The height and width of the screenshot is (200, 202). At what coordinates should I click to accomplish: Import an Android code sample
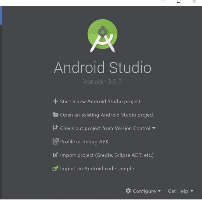97,168
